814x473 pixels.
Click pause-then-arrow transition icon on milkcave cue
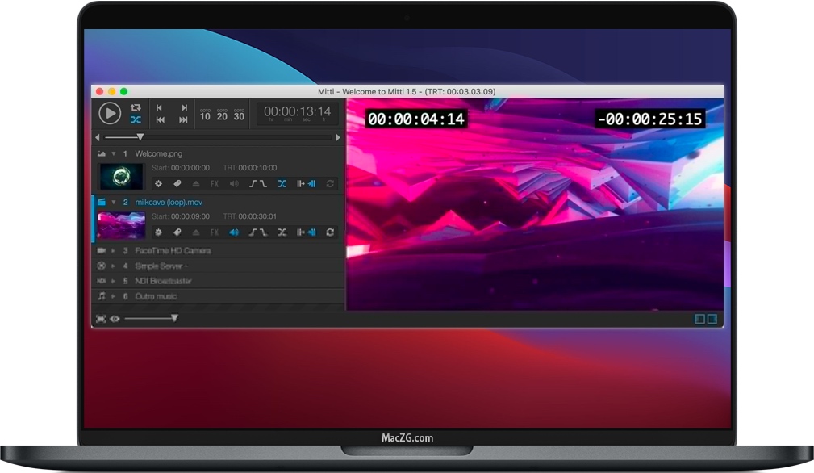coord(301,232)
